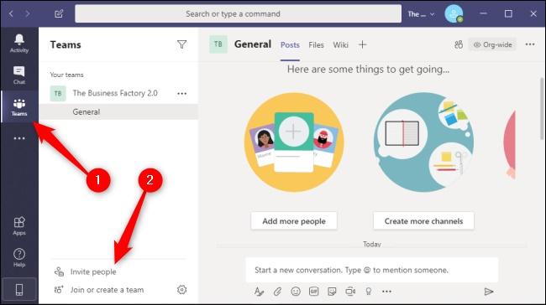
Task: Open the Chat section icon
Action: pos(19,75)
